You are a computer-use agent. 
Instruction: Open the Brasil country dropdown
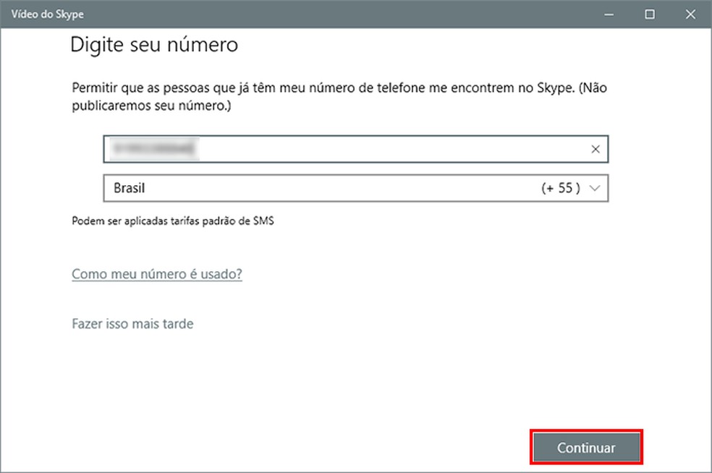point(355,188)
